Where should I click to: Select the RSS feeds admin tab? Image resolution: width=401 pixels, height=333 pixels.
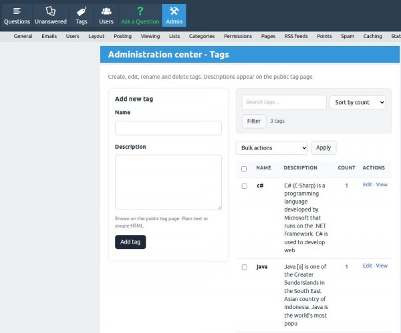[296, 36]
